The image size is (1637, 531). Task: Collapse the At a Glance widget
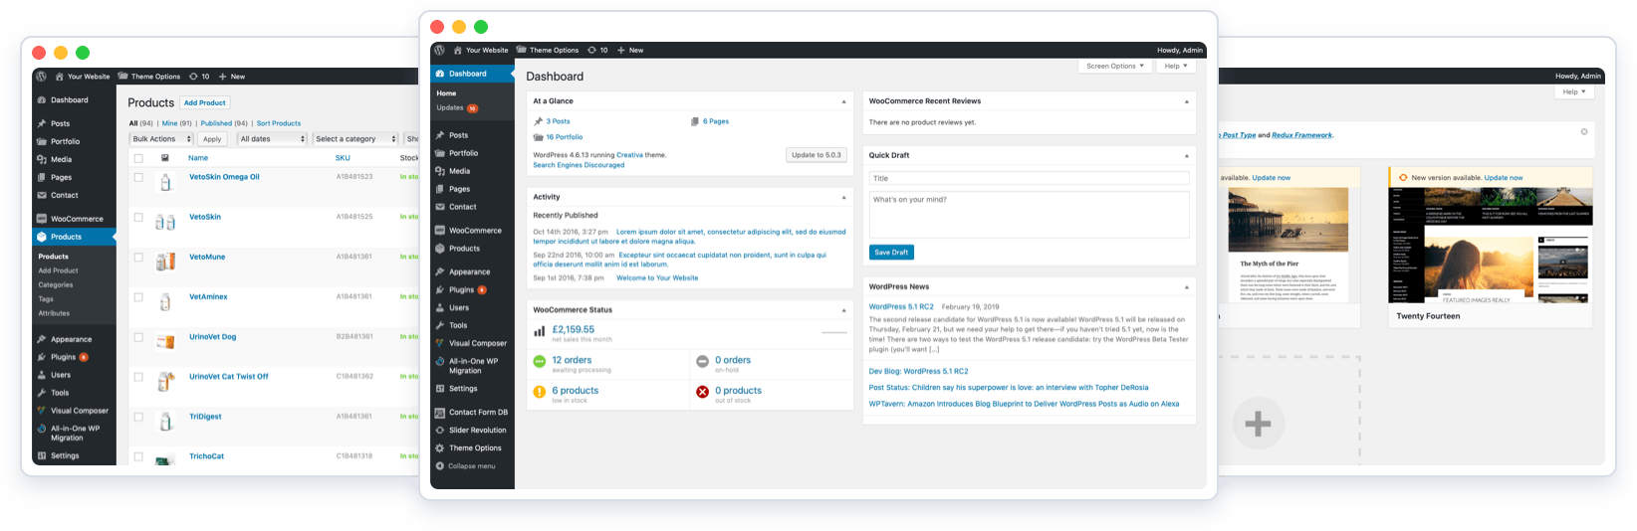(x=843, y=101)
